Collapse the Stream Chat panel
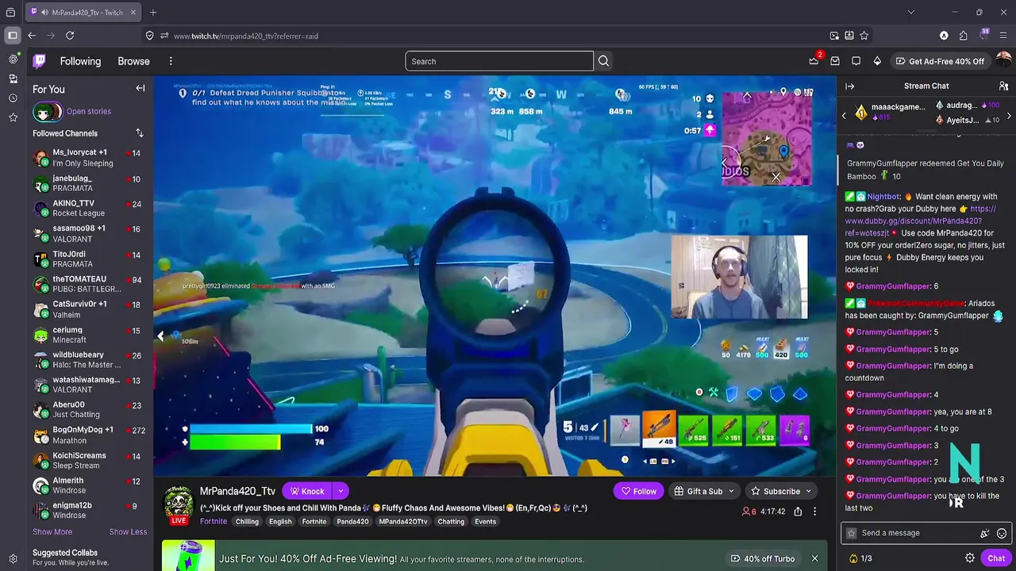Screen dimensions: 1016x571 click(x=849, y=86)
